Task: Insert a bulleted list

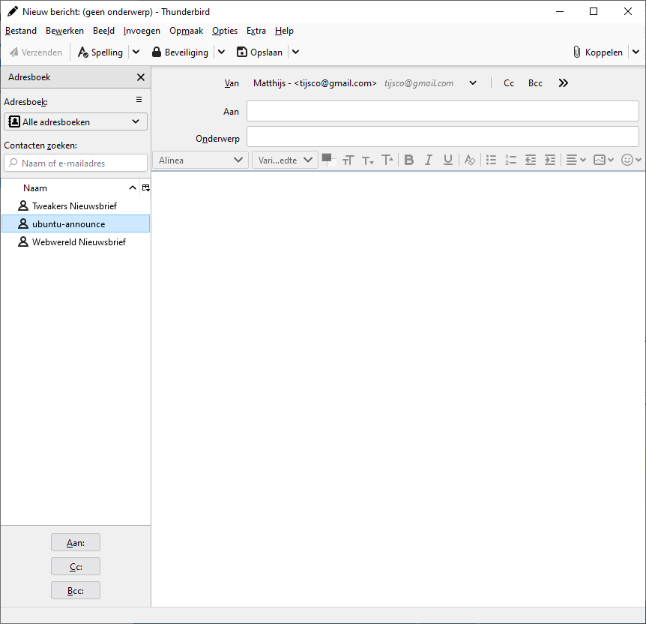Action: click(492, 160)
